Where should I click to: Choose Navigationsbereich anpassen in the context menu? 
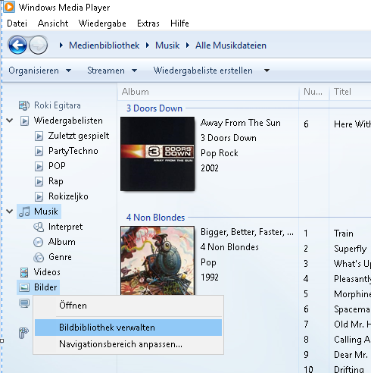point(128,344)
